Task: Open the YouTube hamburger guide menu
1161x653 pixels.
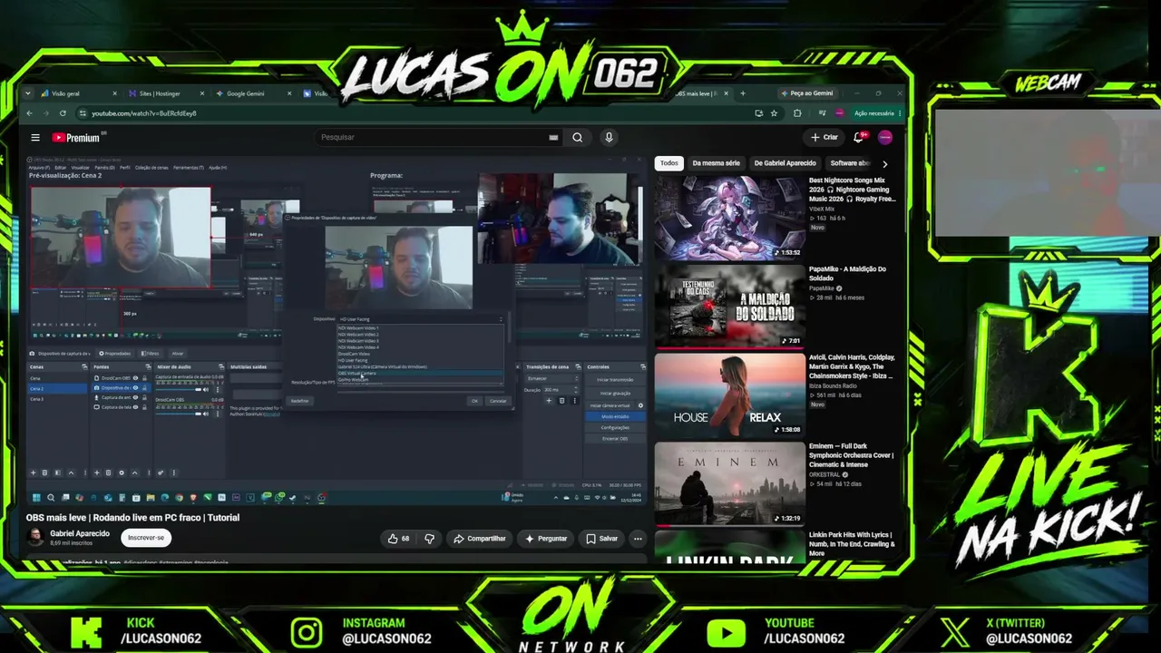Action: (35, 138)
